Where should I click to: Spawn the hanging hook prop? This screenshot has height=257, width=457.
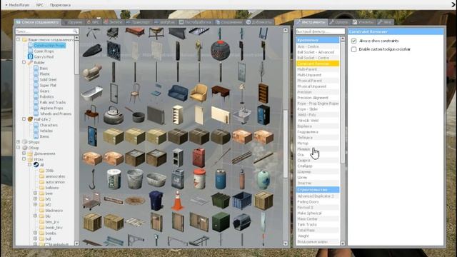click(x=92, y=179)
